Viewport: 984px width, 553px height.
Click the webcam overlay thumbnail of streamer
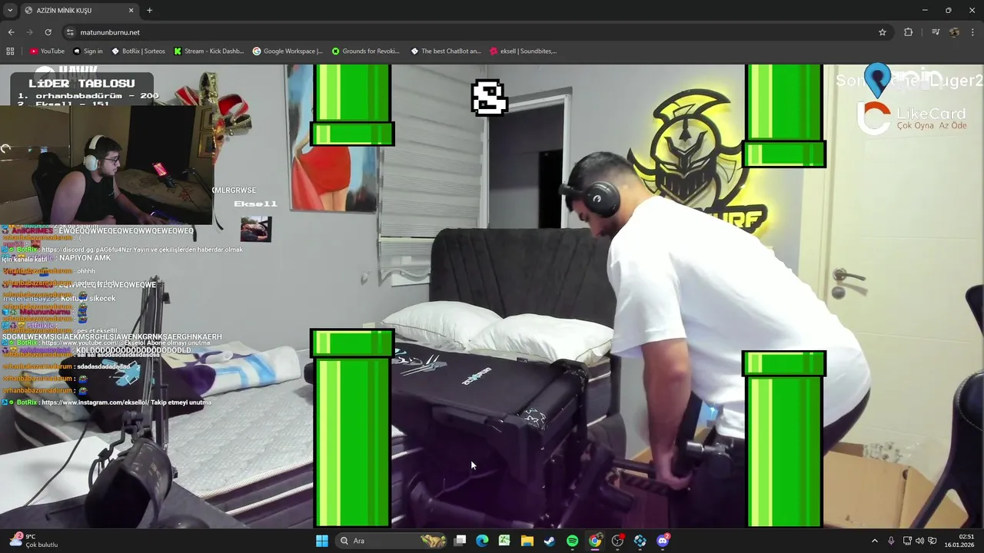[x=106, y=164]
